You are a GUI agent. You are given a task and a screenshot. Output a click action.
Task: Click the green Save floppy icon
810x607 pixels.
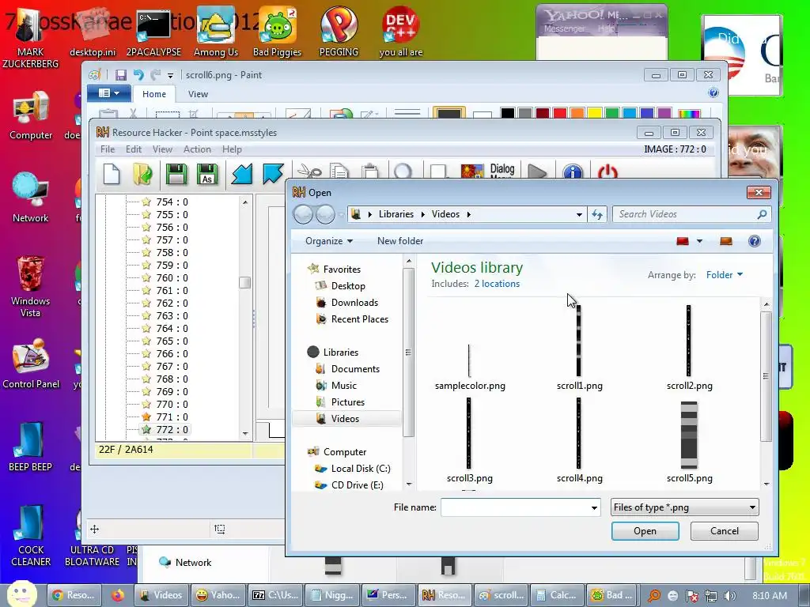pos(176,175)
